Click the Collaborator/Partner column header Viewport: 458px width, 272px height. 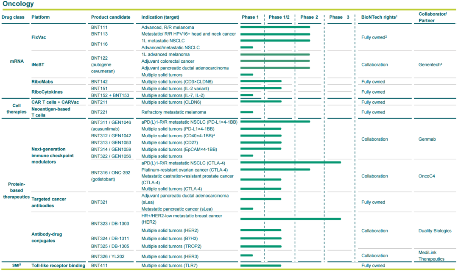pyautogui.click(x=433, y=17)
